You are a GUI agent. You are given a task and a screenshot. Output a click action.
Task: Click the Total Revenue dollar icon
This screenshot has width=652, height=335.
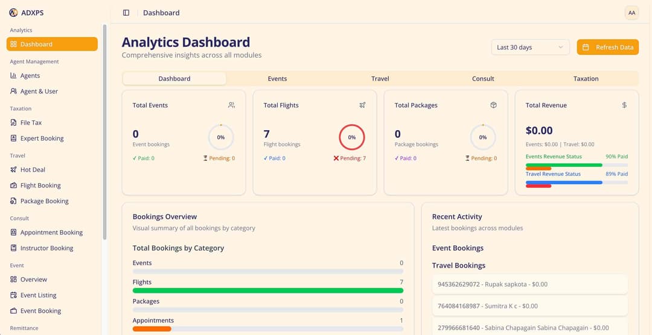pyautogui.click(x=624, y=105)
